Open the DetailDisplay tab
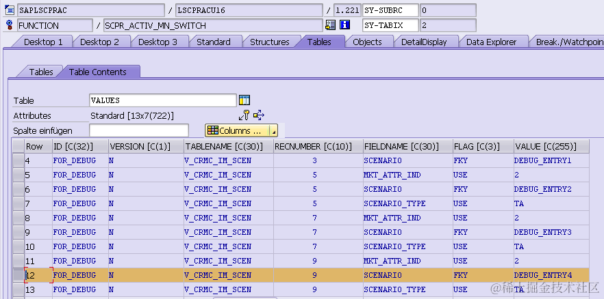Image resolution: width=604 pixels, height=299 pixels. [424, 42]
